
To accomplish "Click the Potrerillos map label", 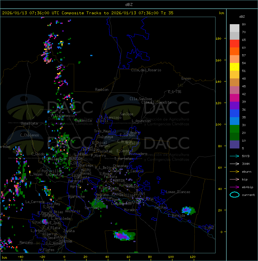I will pyautogui.click(x=52, y=171).
